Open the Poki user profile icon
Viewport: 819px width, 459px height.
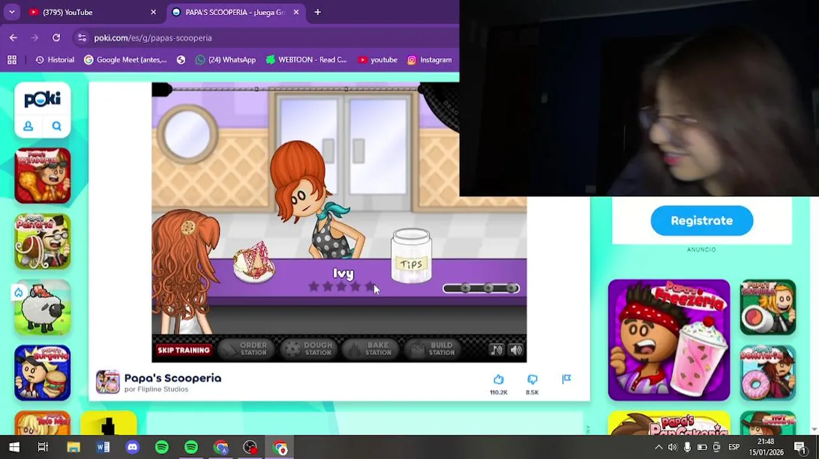click(x=28, y=126)
